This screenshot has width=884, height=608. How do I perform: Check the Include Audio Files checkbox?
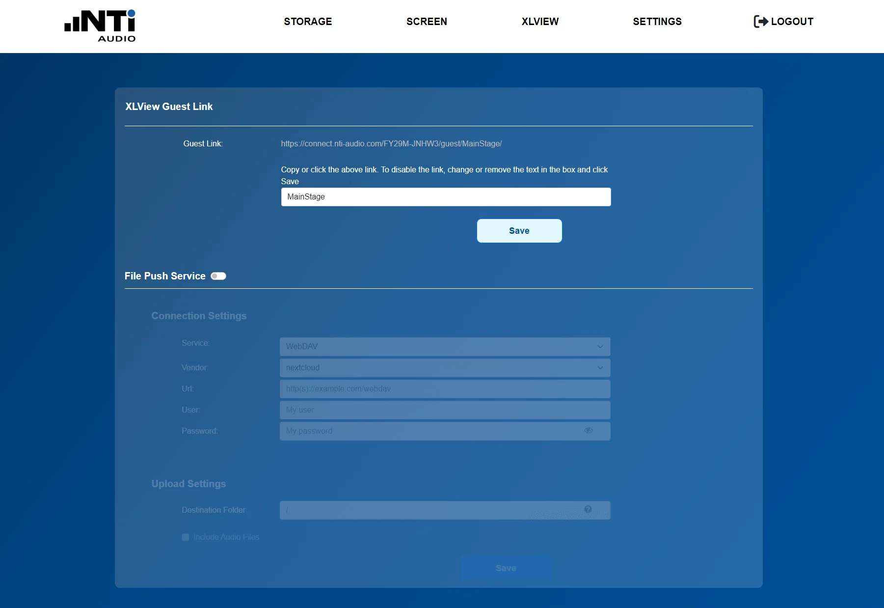pyautogui.click(x=185, y=537)
